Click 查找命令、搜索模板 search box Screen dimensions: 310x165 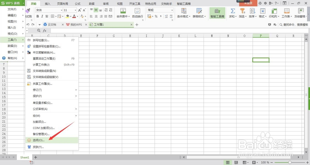[x=293, y=25]
